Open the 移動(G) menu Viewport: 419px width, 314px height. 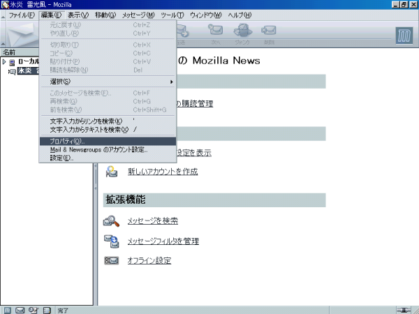105,15
